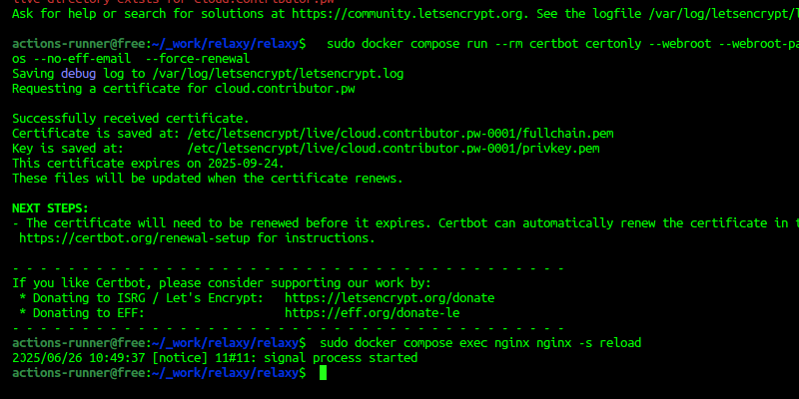Click the 'NEXT STEPS:' heading
Screen dimensions: 799x399
click(51, 208)
